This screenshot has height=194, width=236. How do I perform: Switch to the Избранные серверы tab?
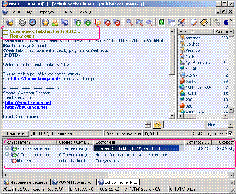26,182
